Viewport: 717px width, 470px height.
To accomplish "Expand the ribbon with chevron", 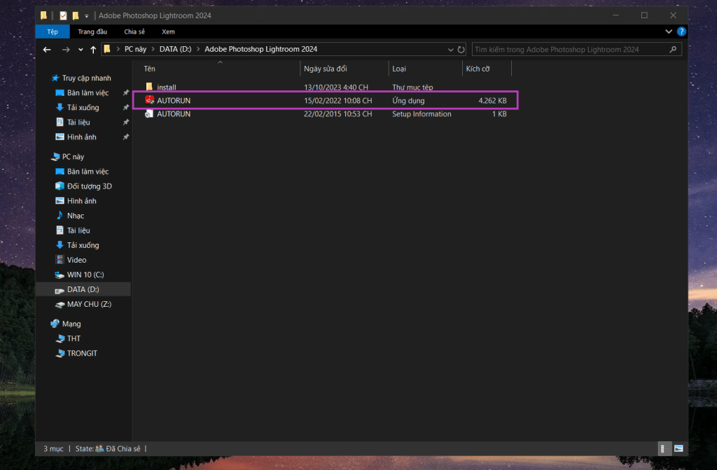I will [x=669, y=32].
